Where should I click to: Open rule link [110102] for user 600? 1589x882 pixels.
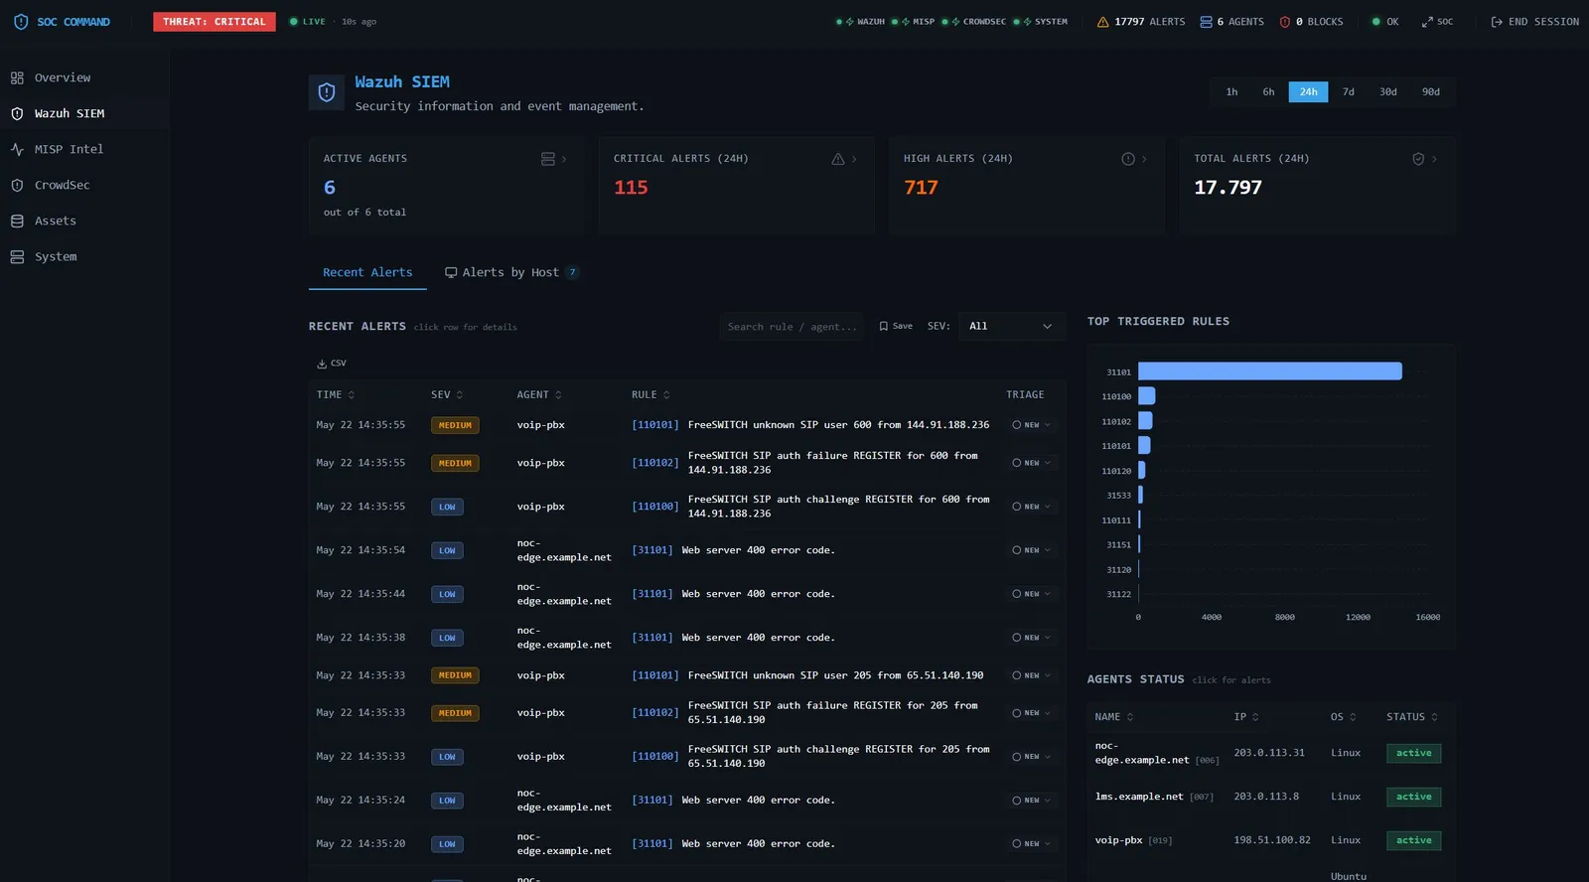click(x=655, y=463)
